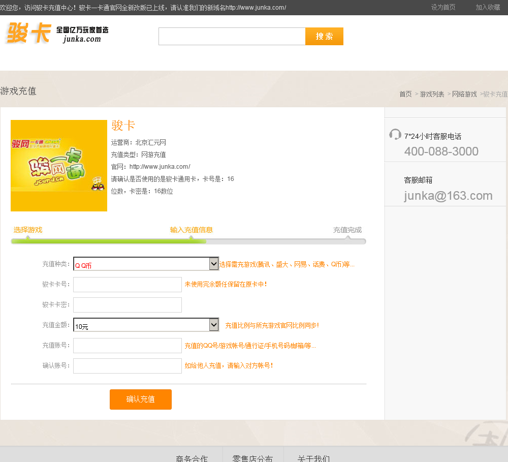
Task: Click the 选择游戏 step label
Action: click(28, 230)
